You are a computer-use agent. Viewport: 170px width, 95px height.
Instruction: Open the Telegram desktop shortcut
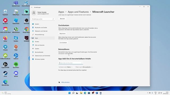pyautogui.click(x=5, y=48)
